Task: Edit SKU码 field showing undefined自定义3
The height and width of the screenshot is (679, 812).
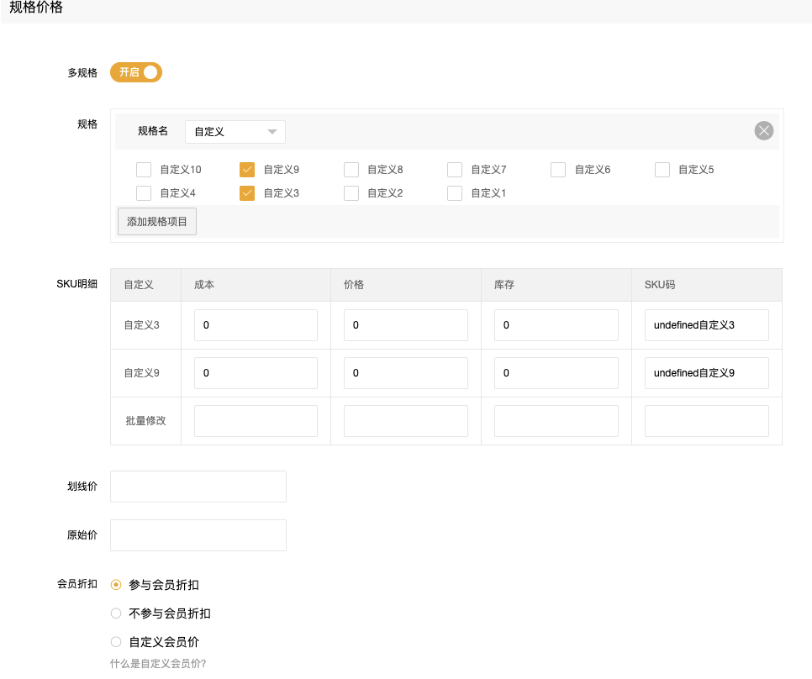Action: pyautogui.click(x=706, y=325)
